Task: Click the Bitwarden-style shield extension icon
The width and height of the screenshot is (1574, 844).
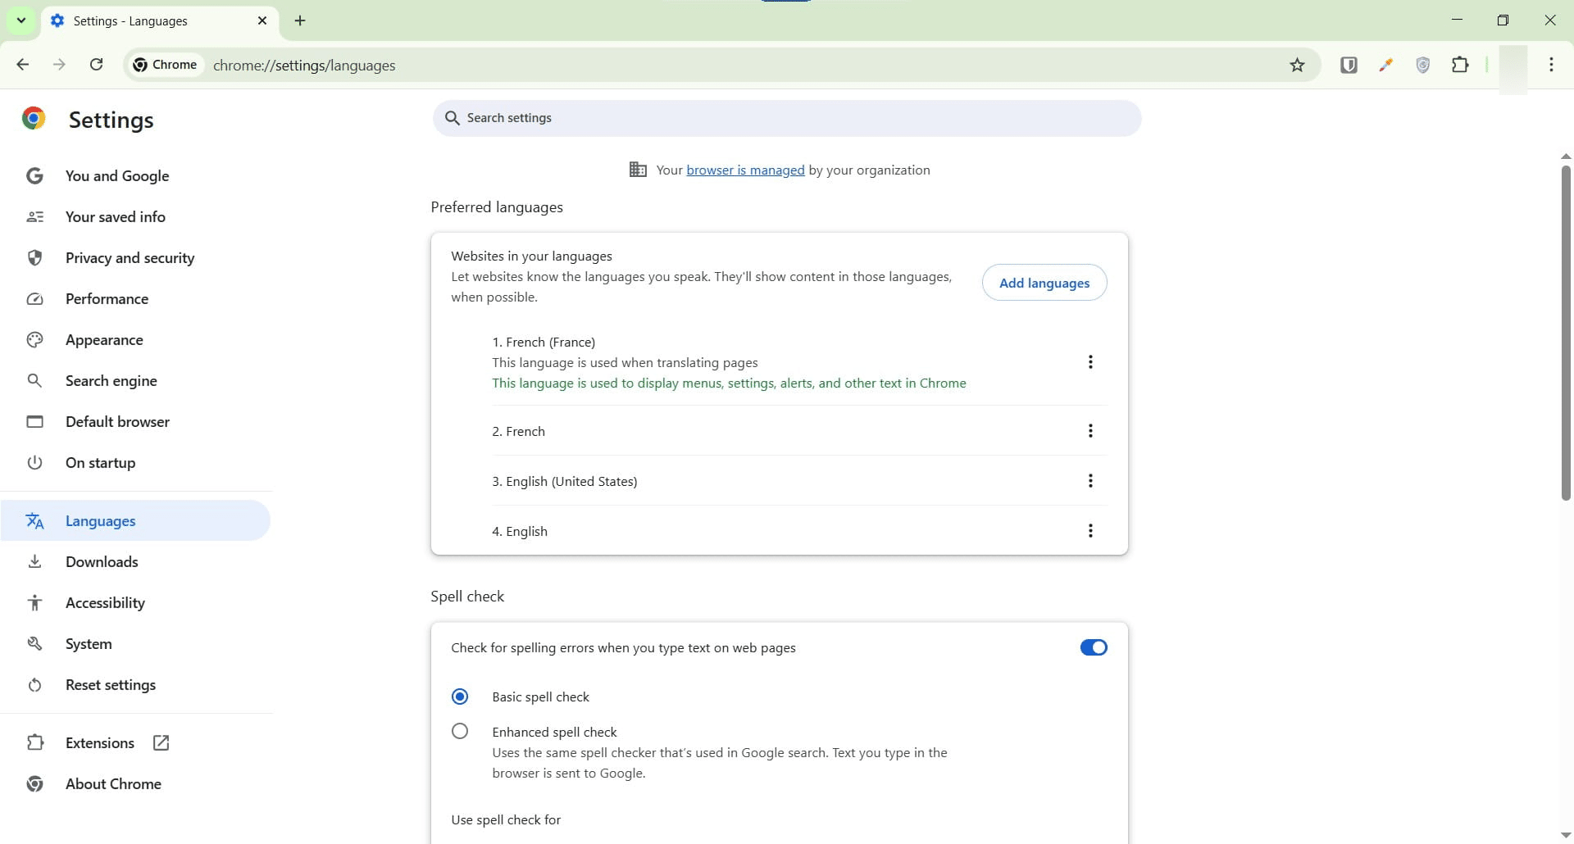Action: (x=1349, y=66)
